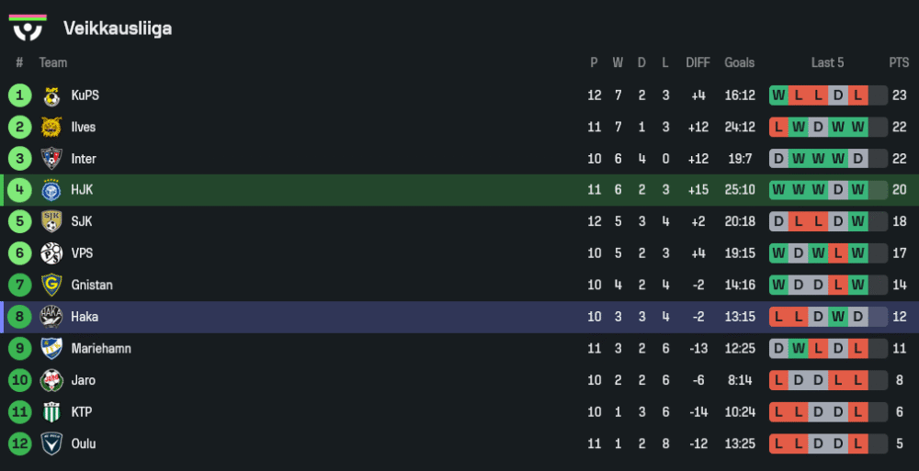Viewport: 919px width, 471px height.
Task: Click the KTP team crest
Action: pyautogui.click(x=51, y=412)
